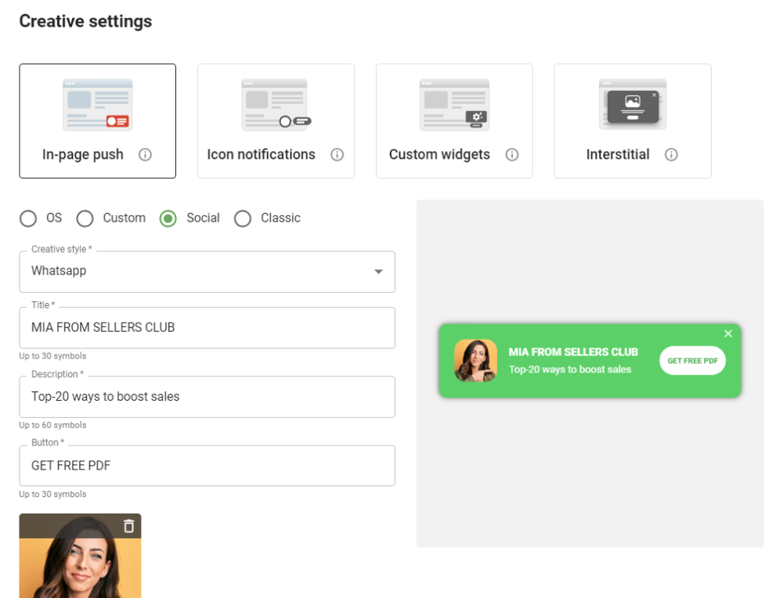Click the In-page push format icon
Viewport: 783px width, 598px height.
(97, 102)
